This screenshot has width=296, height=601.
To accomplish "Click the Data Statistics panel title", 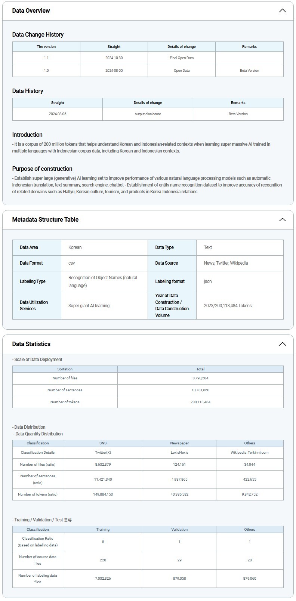I will [31, 344].
